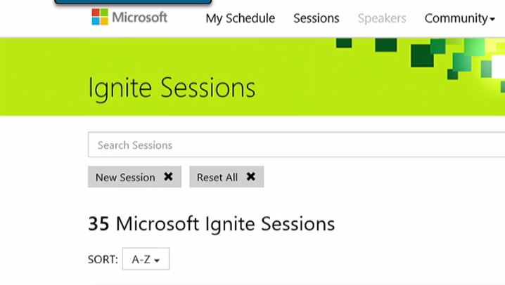Click the 35 Microsoft Ignite Sessions heading
Viewport: 505px width, 285px height.
click(211, 224)
